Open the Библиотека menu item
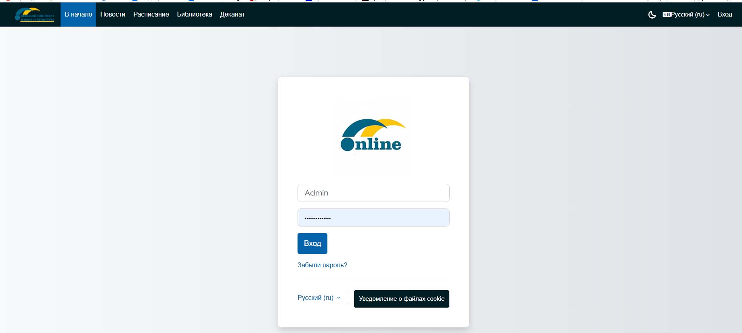This screenshot has width=742, height=333. 194,15
